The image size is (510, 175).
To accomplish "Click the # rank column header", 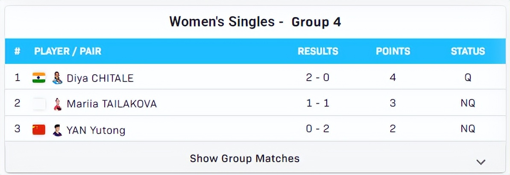I will tap(18, 52).
